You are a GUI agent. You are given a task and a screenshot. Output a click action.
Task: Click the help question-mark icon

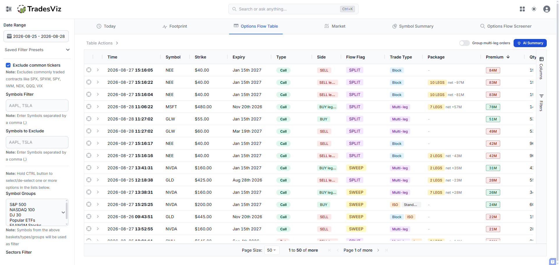[552, 262]
